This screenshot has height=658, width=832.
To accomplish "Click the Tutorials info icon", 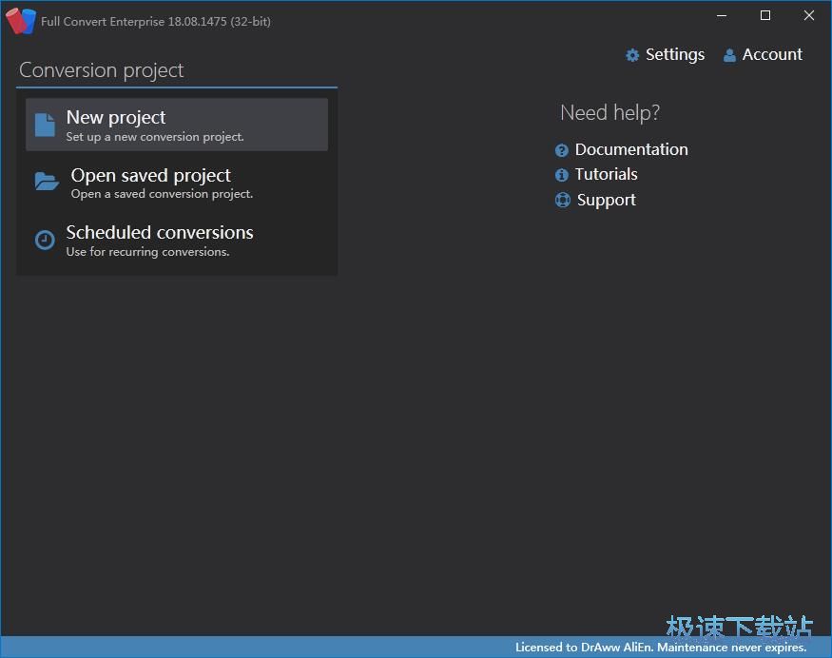I will pyautogui.click(x=562, y=175).
